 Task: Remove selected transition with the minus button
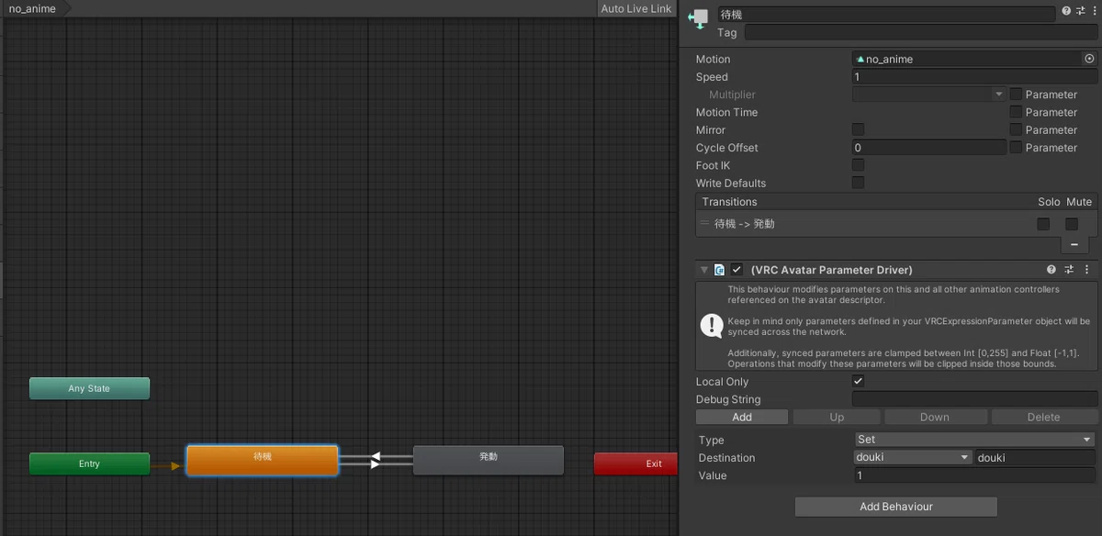1074,245
